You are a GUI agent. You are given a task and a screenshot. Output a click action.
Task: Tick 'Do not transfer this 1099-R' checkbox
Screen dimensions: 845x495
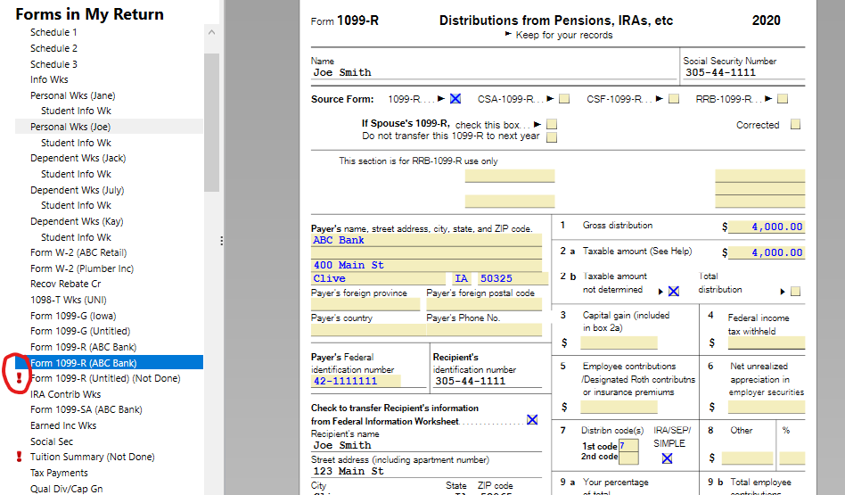coord(551,137)
